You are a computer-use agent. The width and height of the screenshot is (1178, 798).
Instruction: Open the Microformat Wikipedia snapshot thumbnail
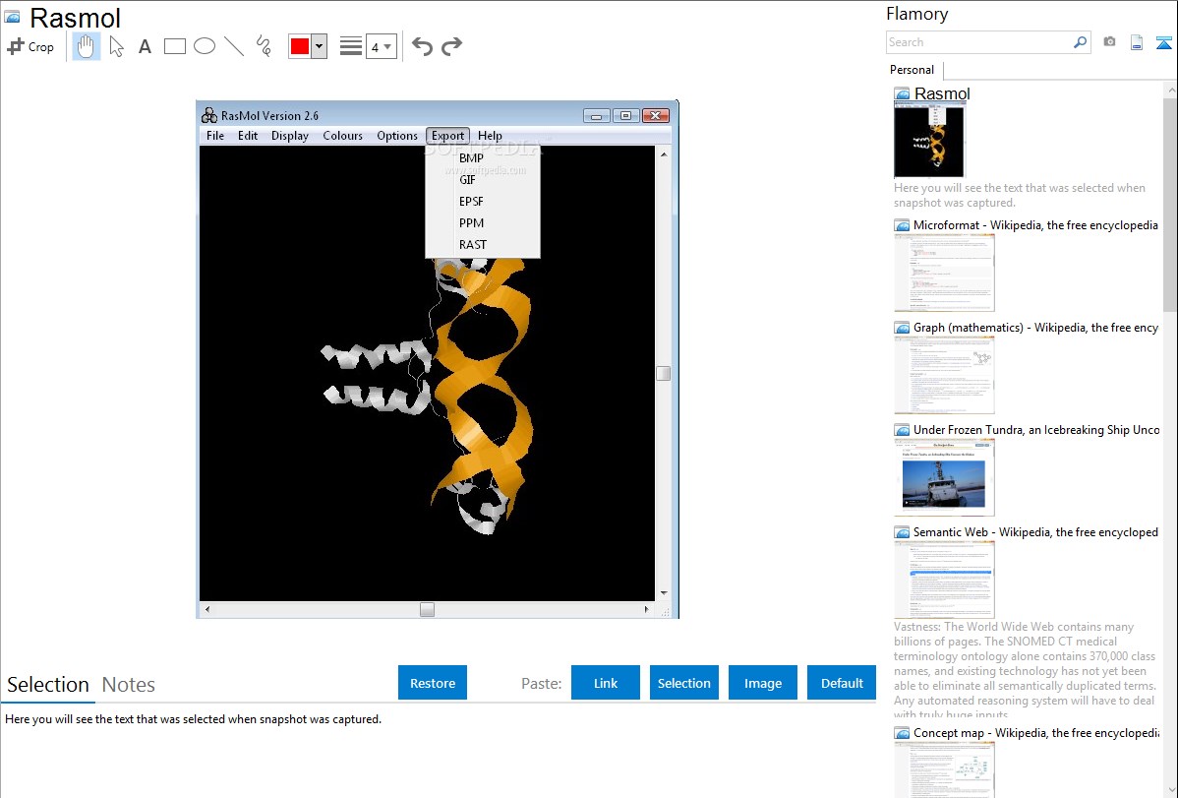tap(944, 273)
